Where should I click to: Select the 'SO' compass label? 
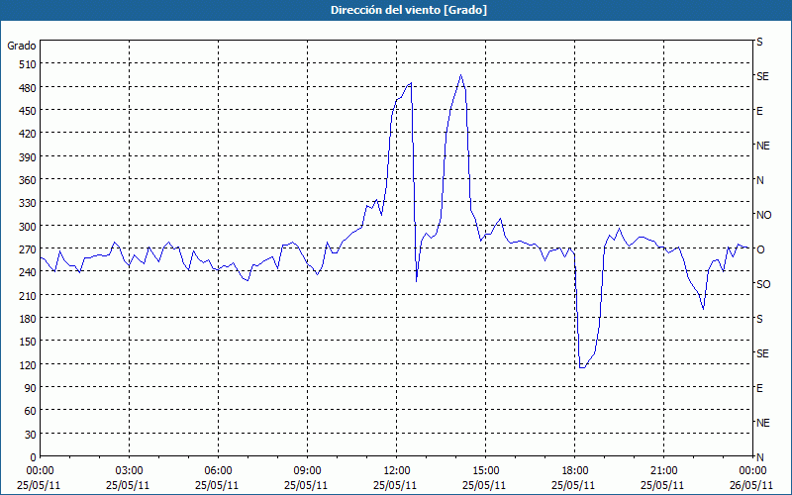coord(763,284)
